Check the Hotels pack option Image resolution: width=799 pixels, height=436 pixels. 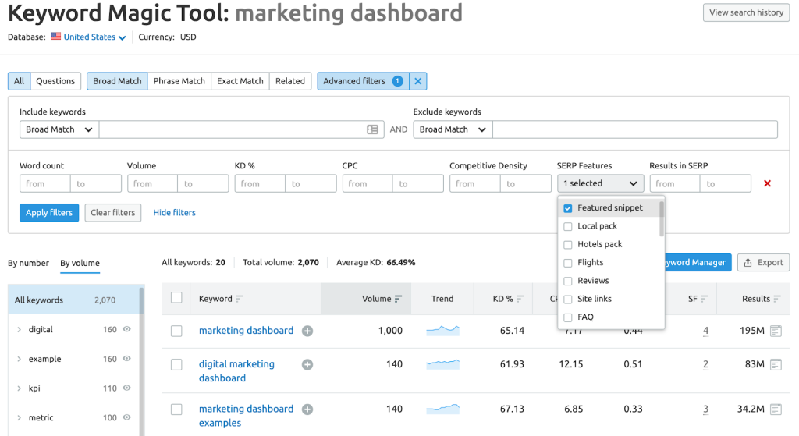(568, 245)
